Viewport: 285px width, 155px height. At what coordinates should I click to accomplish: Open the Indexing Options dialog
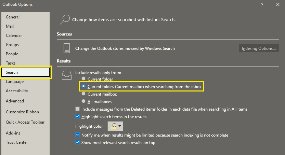point(259,48)
